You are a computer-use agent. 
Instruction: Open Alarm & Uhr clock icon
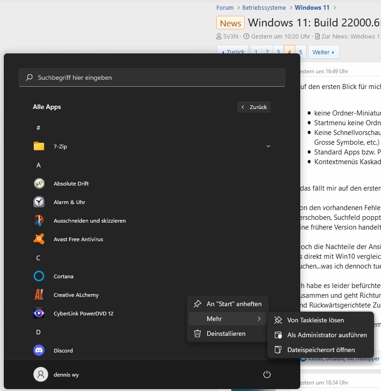tap(39, 202)
